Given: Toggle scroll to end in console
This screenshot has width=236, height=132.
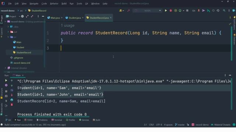Looking at the screenshot, I should pyautogui.click(x=12, y=95).
